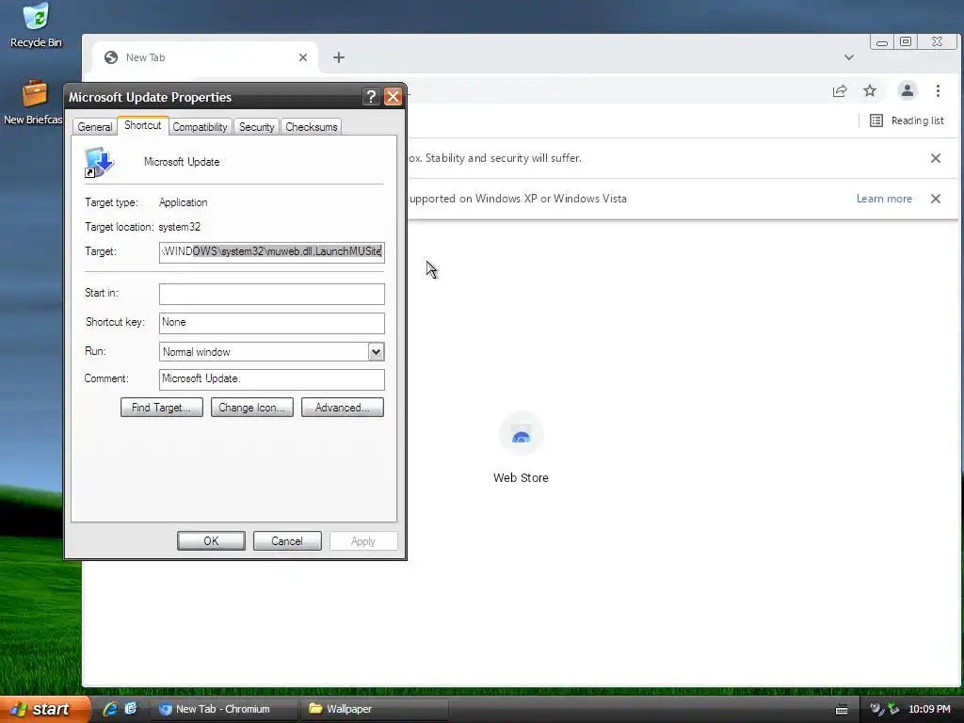Click the keyboard icon in the taskbar
Viewport: 964px width, 723px height.
pyautogui.click(x=842, y=710)
